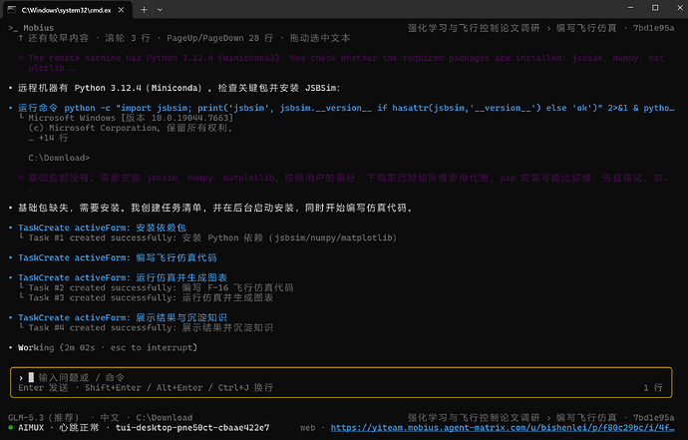This screenshot has height=440, width=688.
Task: Click TaskCreate activeForm: 展示结果与沉淀知识
Action: point(123,318)
